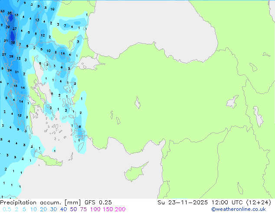This screenshot has height=213, width=275.
Task: Choose the 75 mm legend value
Action: (x=83, y=210)
